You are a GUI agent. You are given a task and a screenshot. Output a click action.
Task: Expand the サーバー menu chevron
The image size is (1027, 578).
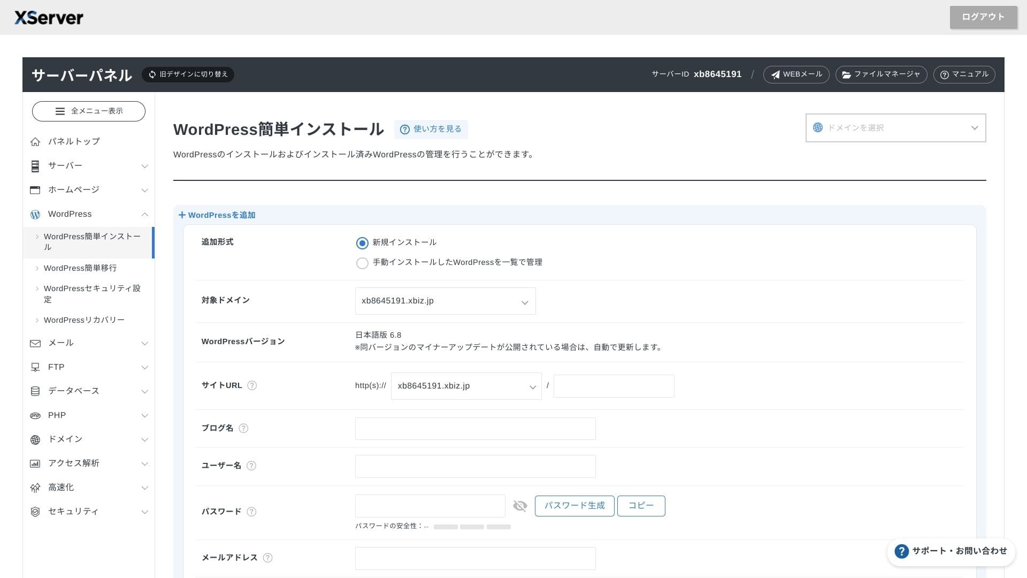click(x=144, y=166)
